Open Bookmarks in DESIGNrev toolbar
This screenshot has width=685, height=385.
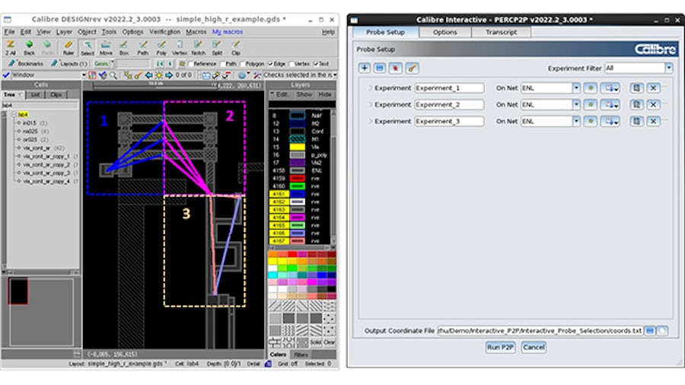point(25,64)
